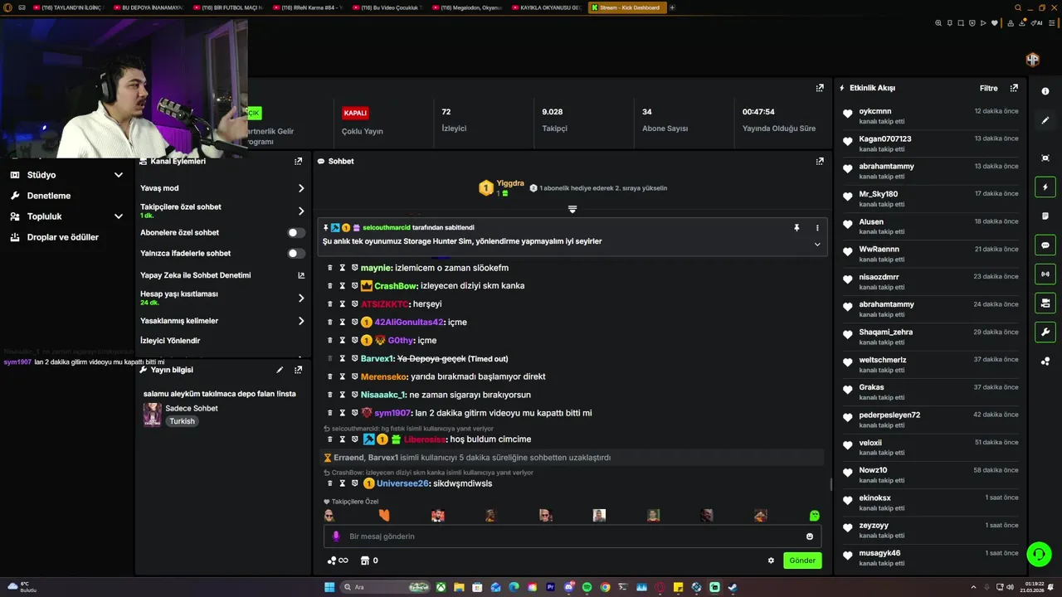Image resolution: width=1062 pixels, height=597 pixels.
Task: Open Merenseko's user profile in chat
Action: pos(384,376)
